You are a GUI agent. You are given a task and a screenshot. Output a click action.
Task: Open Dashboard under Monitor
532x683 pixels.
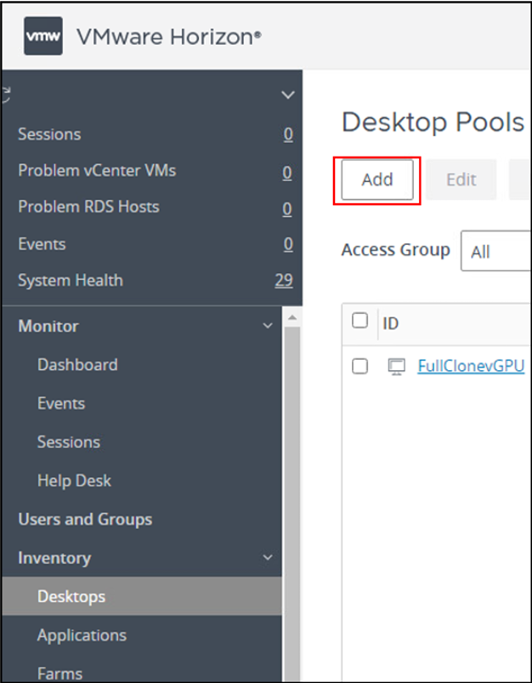77,365
